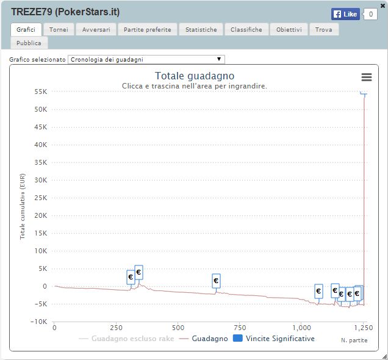Click the euro marker near game 1,135
The width and height of the screenshot is (388, 360).
[x=335, y=290]
